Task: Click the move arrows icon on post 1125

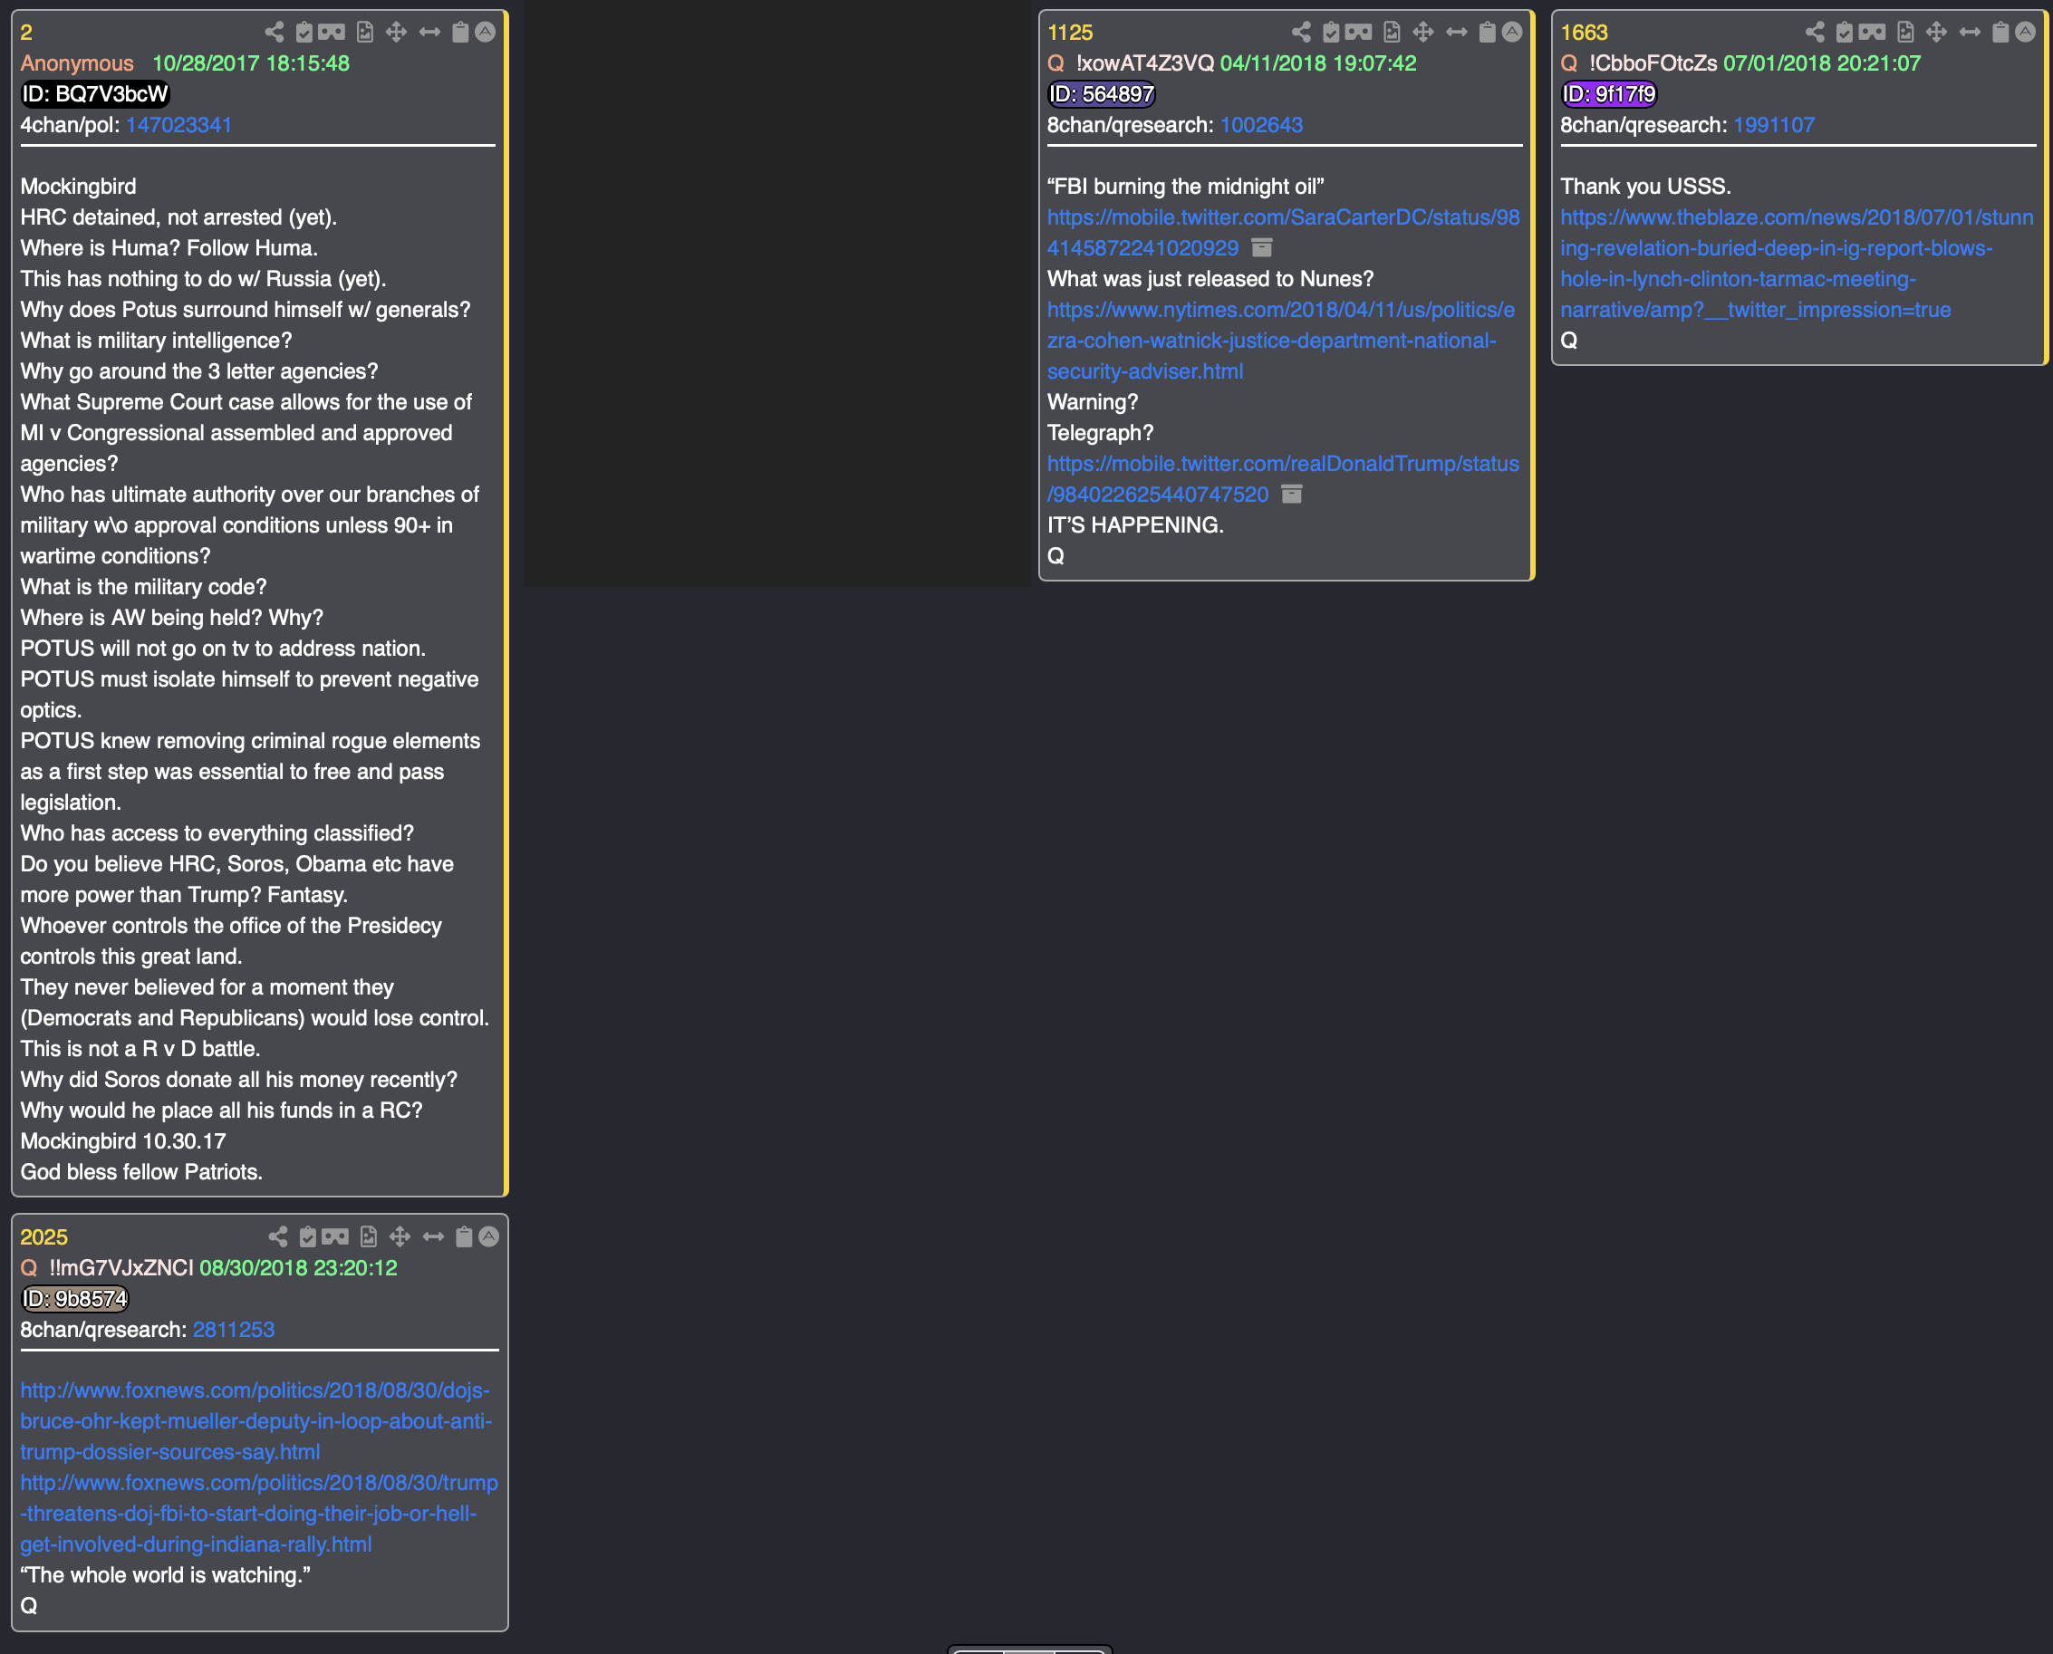Action: pyautogui.click(x=1423, y=33)
